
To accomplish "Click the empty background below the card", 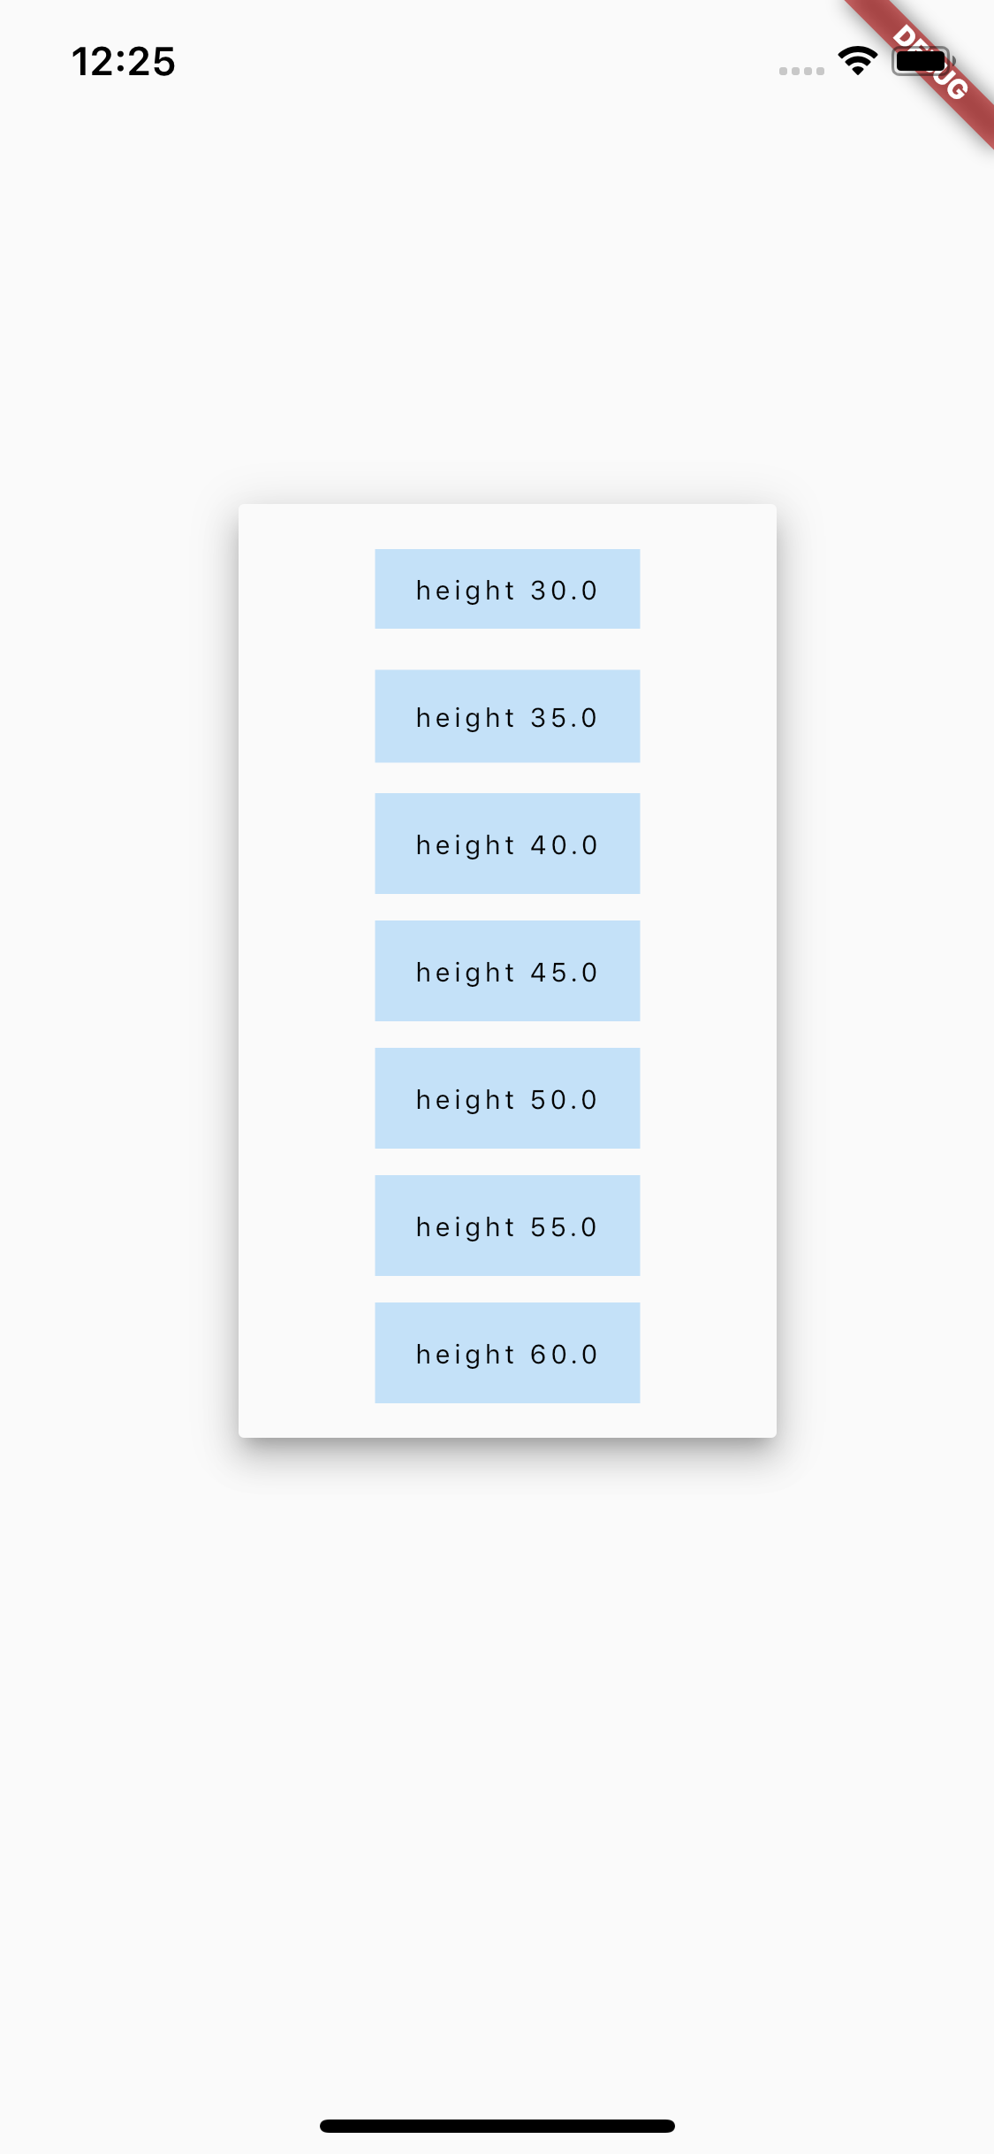I will (497, 1768).
